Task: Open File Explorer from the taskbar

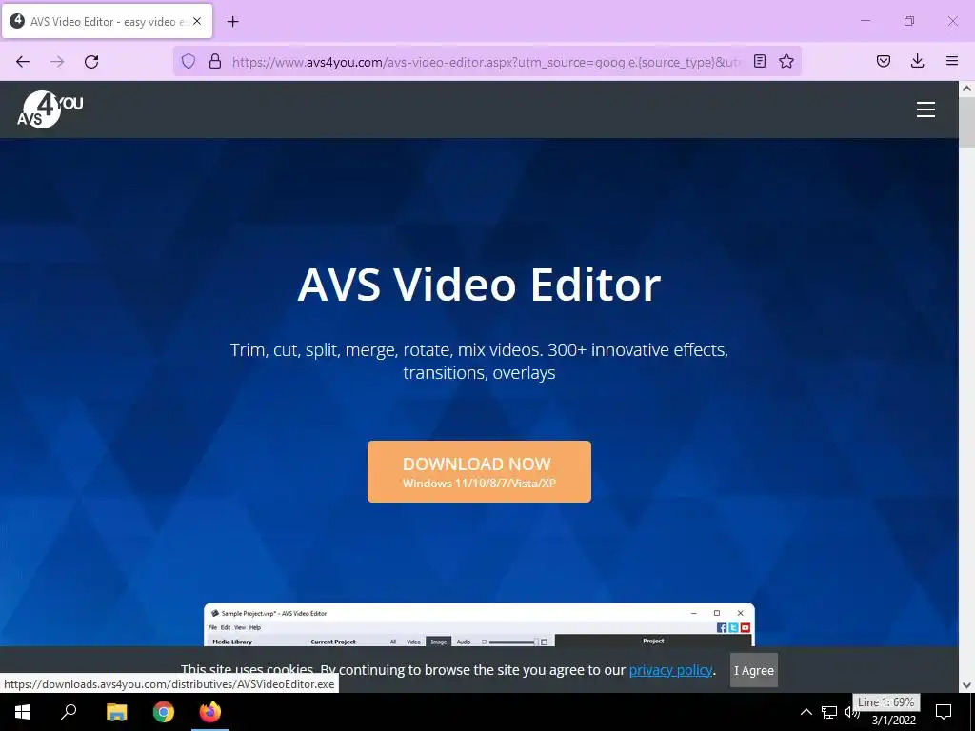Action: click(x=116, y=712)
